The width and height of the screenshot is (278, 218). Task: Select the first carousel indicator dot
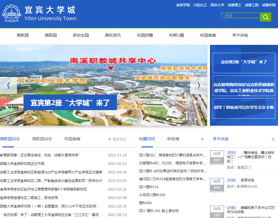click(167, 119)
